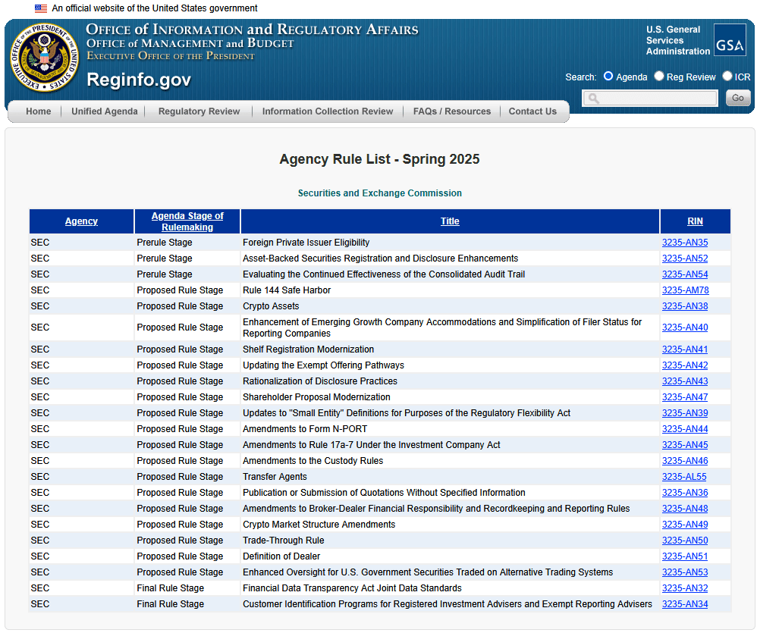This screenshot has height=633, width=757.
Task: Open RIN 3235-AM78 link
Action: pos(685,290)
